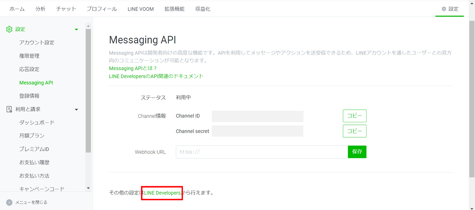Copy the Channel secret with コピー button

tap(354, 131)
